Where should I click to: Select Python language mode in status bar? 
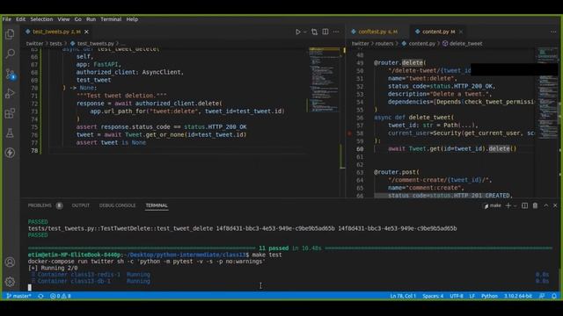489,297
